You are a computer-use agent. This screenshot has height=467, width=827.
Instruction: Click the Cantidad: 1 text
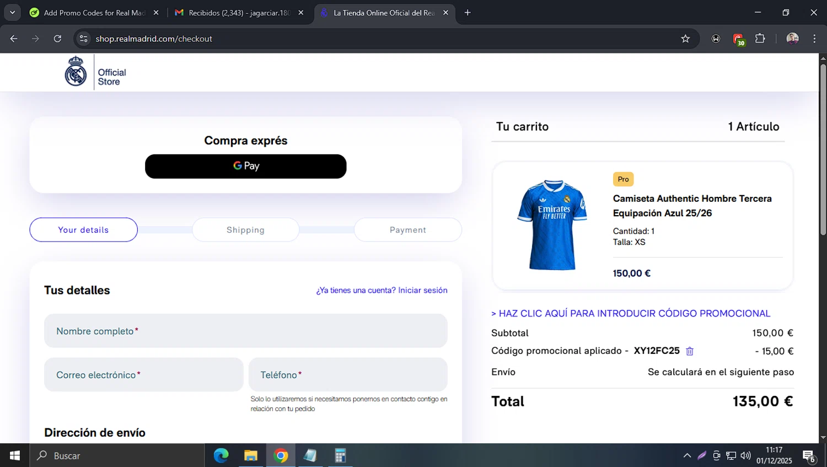pos(633,231)
